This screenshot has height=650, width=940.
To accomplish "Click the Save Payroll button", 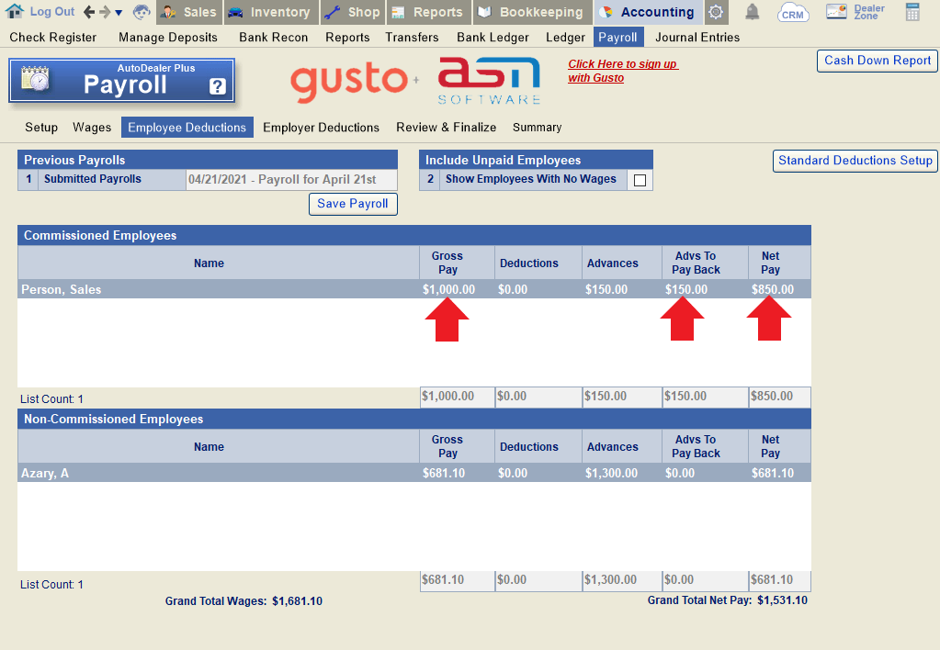I will 353,204.
